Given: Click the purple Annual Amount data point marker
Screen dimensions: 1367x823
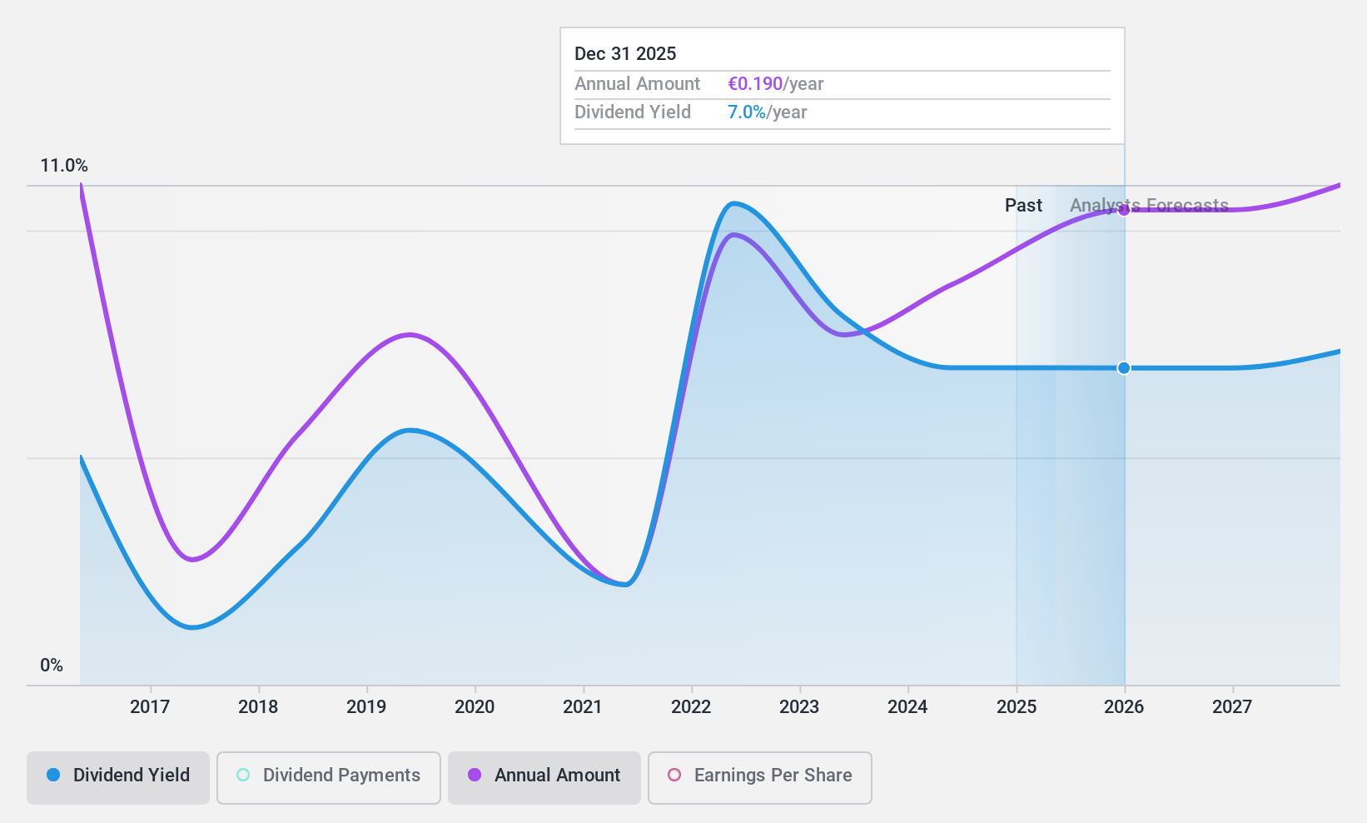Looking at the screenshot, I should [1124, 210].
